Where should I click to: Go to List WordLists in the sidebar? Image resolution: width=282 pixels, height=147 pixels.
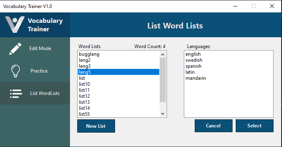click(35, 93)
